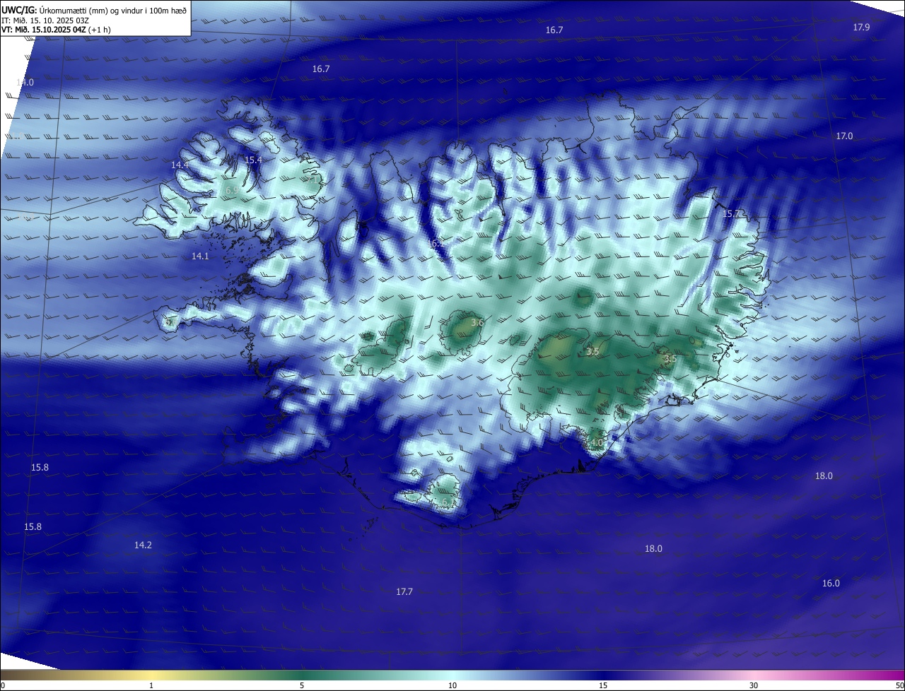Click the 30 tick on the color scale
The image size is (905, 691).
(754, 685)
